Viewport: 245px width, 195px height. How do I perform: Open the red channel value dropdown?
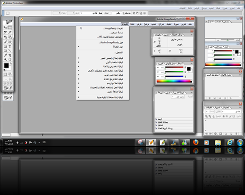point(158,67)
